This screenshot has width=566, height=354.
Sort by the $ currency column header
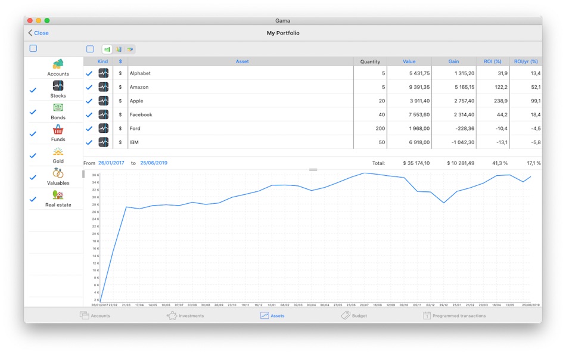(x=120, y=61)
